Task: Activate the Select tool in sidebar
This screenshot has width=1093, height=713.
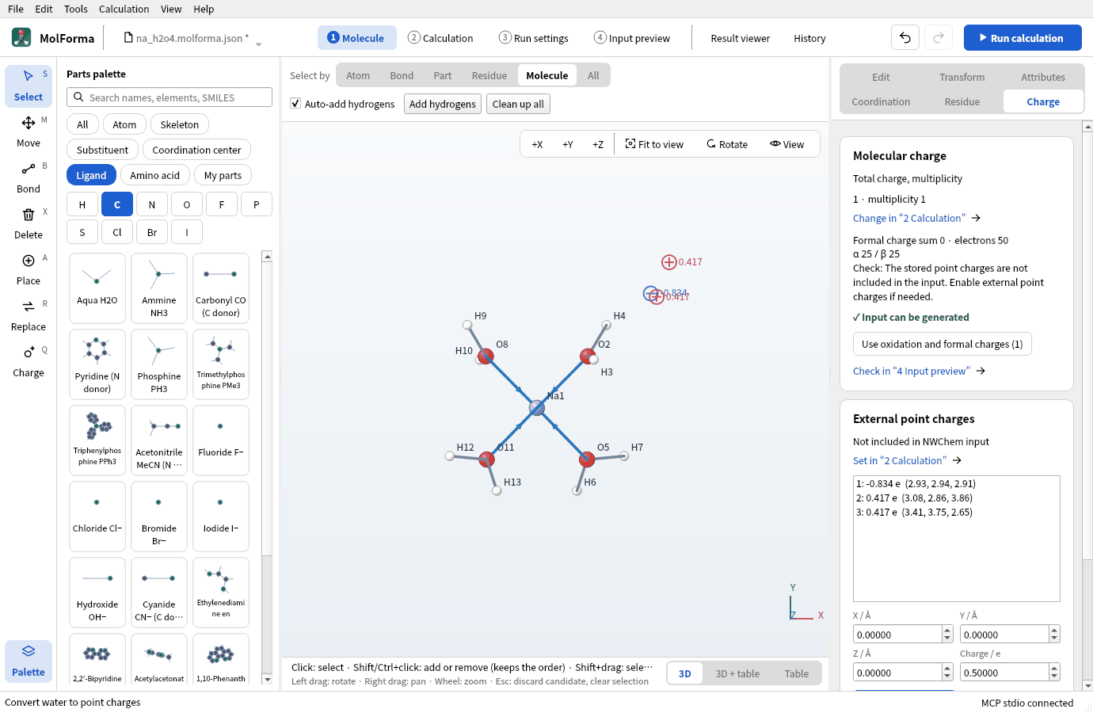Action: (29, 86)
